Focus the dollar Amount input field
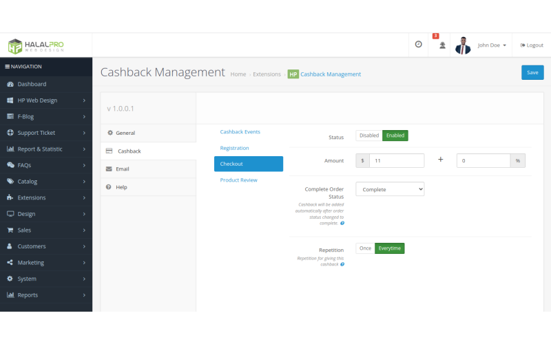 397,160
